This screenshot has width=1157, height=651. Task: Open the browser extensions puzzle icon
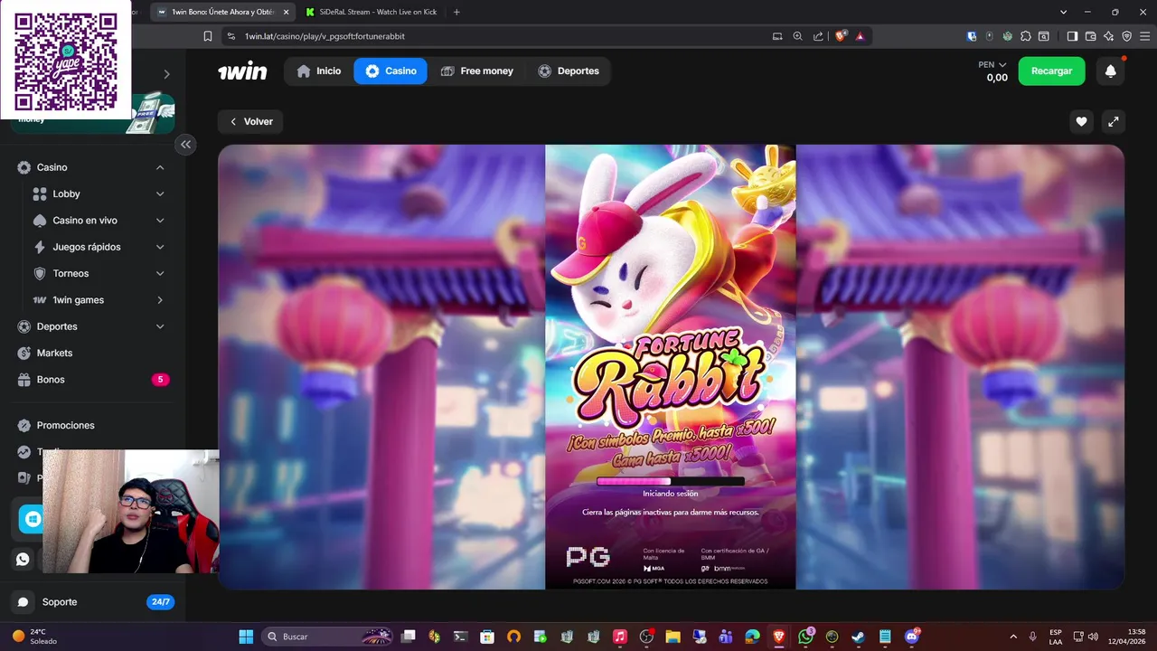pos(1025,36)
